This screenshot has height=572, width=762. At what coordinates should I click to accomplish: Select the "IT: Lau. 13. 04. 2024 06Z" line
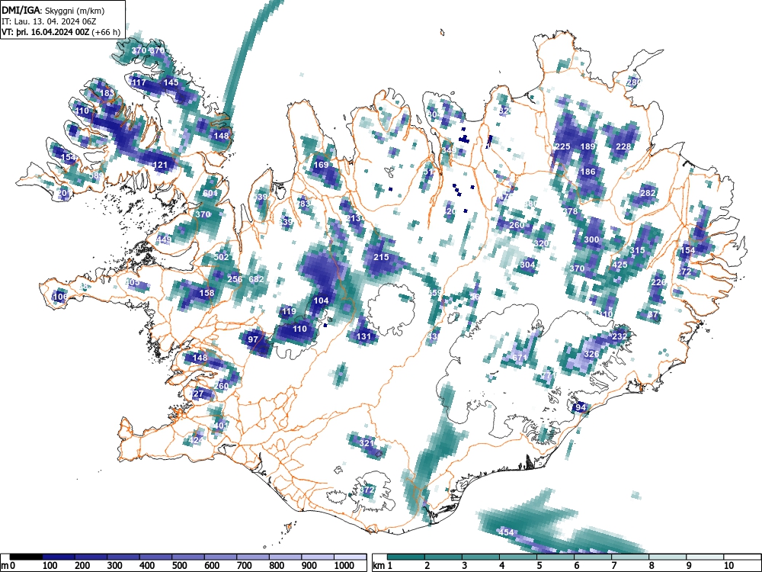pyautogui.click(x=49, y=21)
